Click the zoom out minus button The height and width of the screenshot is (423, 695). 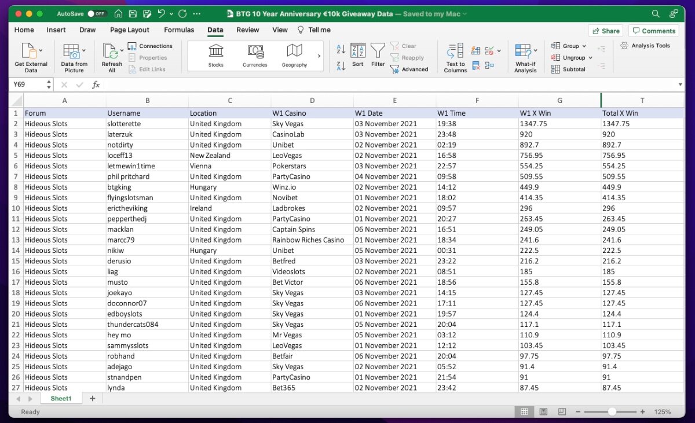[577, 412]
